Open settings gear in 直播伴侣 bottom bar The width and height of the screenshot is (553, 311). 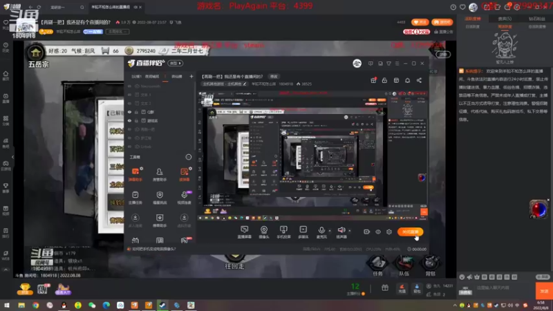tap(389, 232)
